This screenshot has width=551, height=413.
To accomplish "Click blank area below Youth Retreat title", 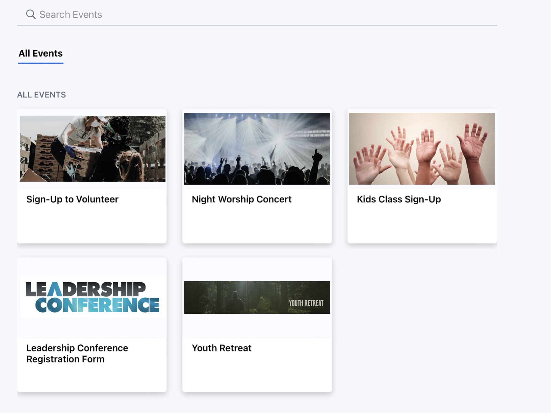I will tap(257, 373).
